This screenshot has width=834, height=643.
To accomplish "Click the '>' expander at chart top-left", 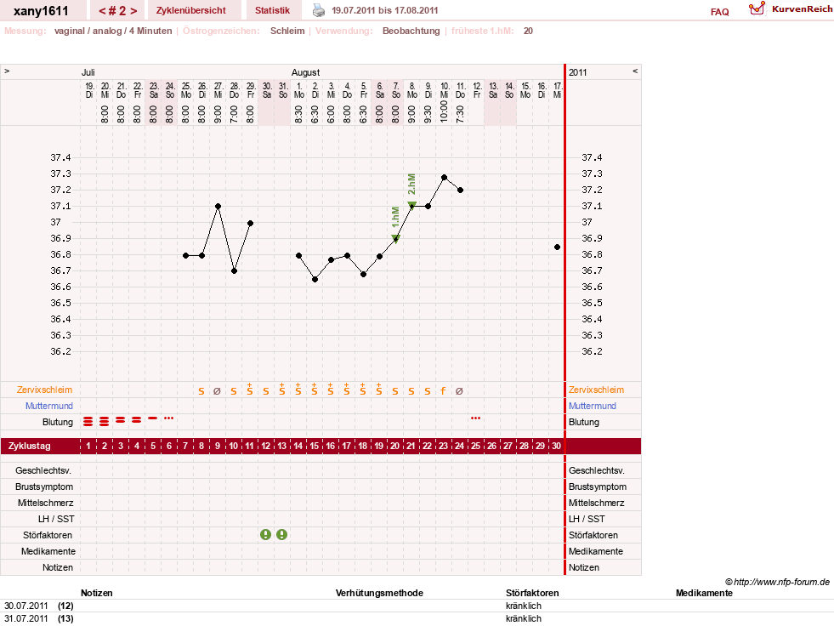I will tap(7, 71).
